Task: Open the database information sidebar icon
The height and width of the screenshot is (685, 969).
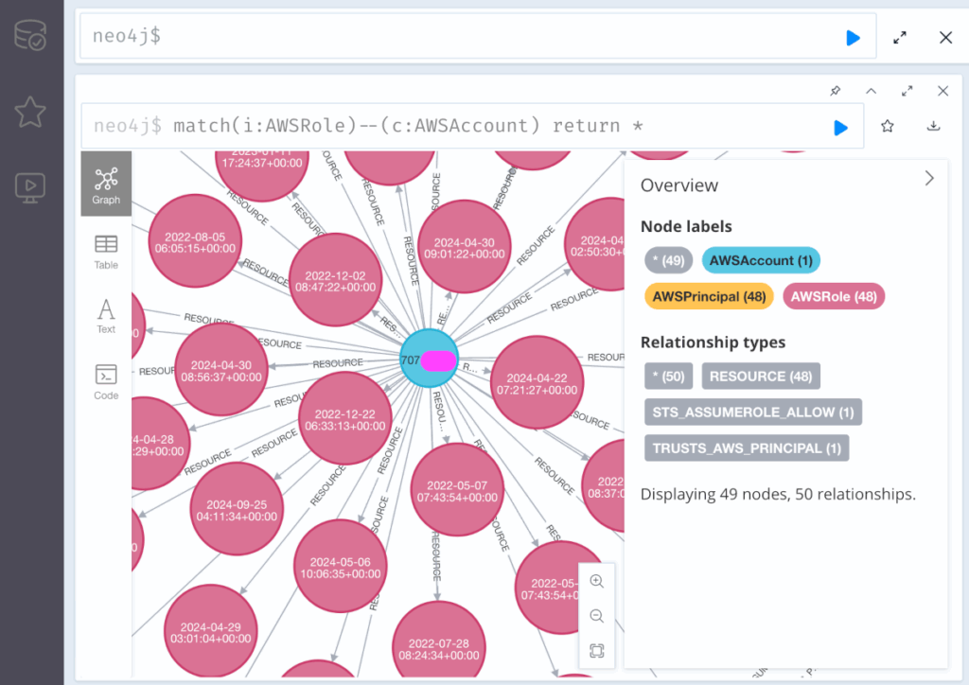Action: pyautogui.click(x=30, y=37)
